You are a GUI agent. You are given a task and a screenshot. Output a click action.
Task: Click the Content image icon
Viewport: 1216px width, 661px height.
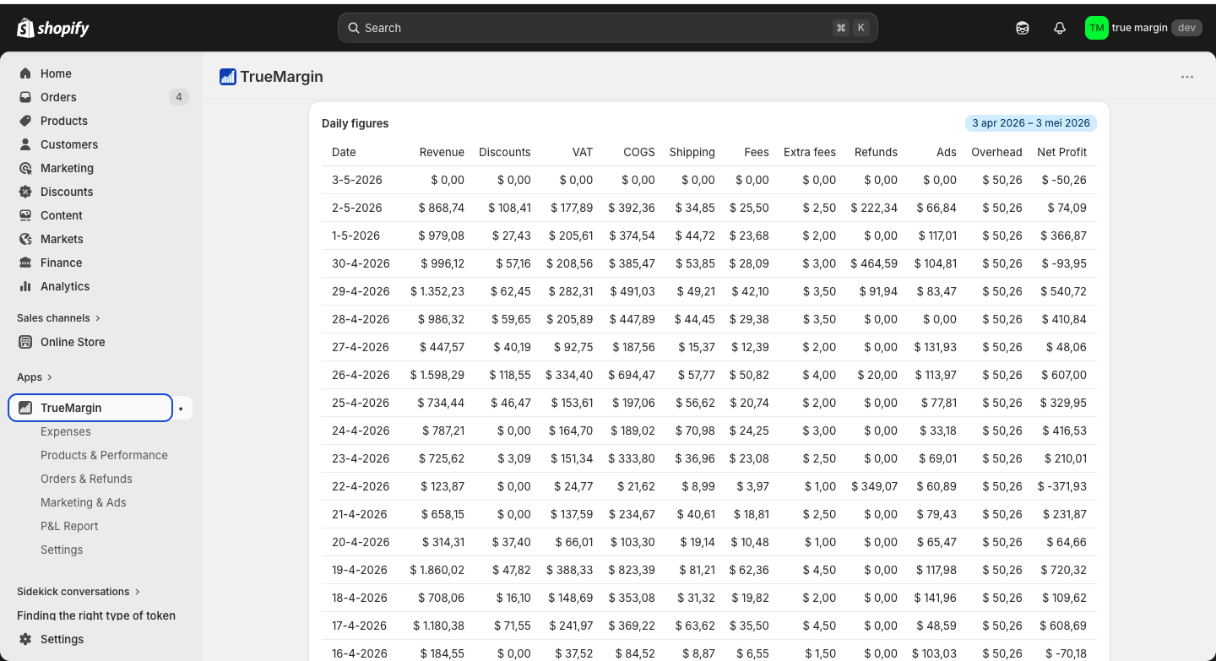pyautogui.click(x=25, y=215)
